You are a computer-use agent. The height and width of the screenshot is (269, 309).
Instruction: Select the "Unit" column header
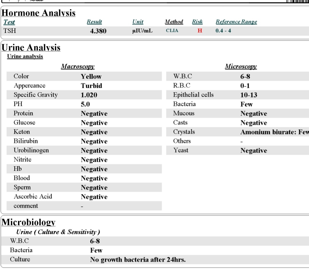138,22
